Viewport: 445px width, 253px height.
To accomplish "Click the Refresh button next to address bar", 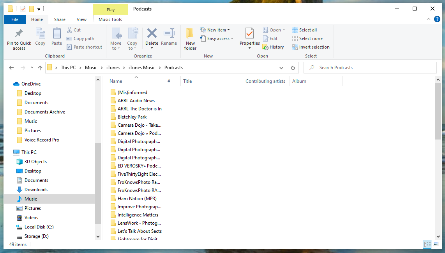I will tap(293, 68).
